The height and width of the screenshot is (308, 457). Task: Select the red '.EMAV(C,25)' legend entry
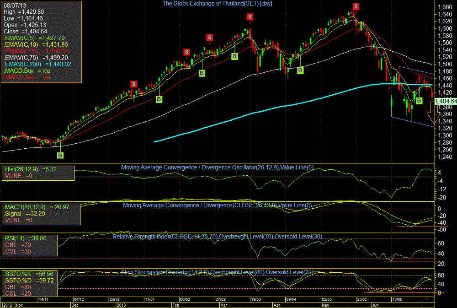coord(36,51)
